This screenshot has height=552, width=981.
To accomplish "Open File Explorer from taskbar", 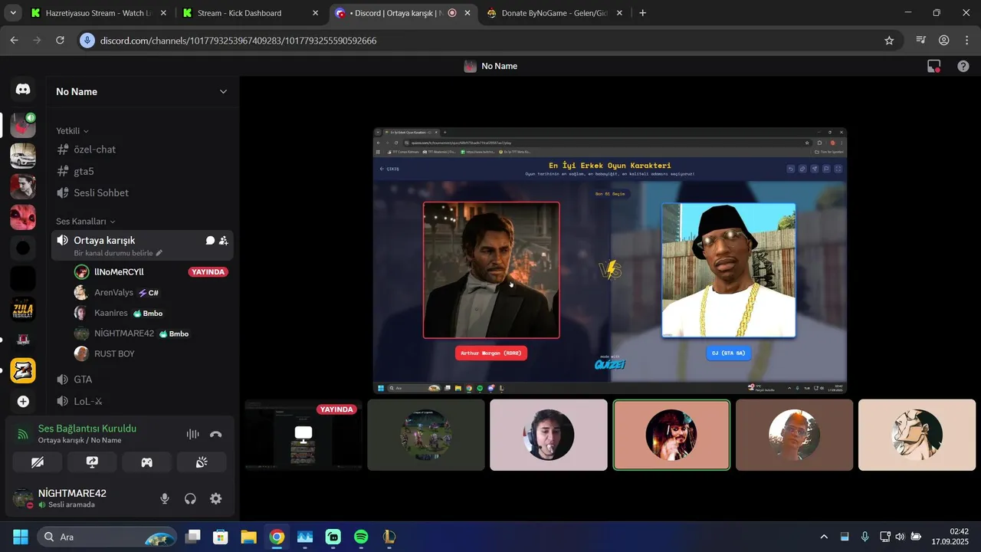I will tap(248, 537).
